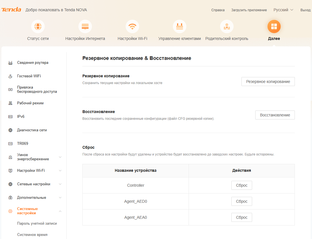The height and width of the screenshot is (239, 312).
Task: Click the TR069 sidebar icon
Action: [x=10, y=144]
